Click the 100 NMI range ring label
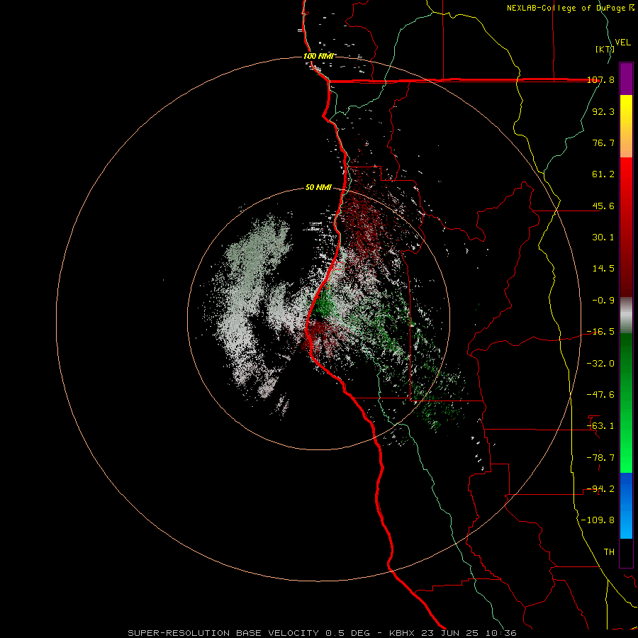 tap(318, 56)
